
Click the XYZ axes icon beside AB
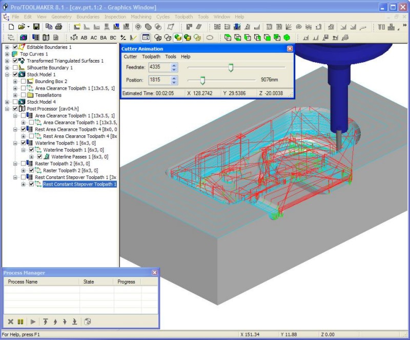74,37
